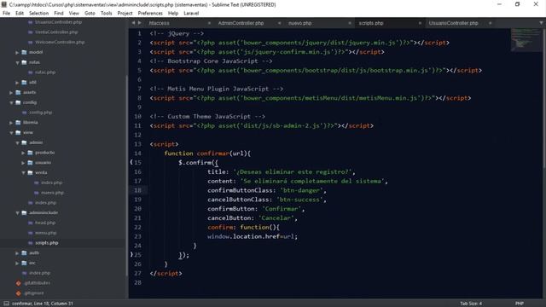Click the rutas.php file icon
The height and width of the screenshot is (307, 546).
[31, 72]
